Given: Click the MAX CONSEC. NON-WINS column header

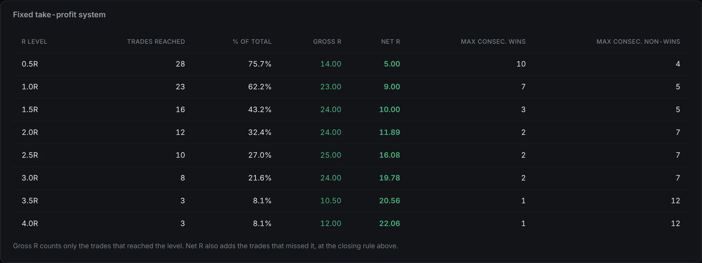Looking at the screenshot, I should point(638,42).
